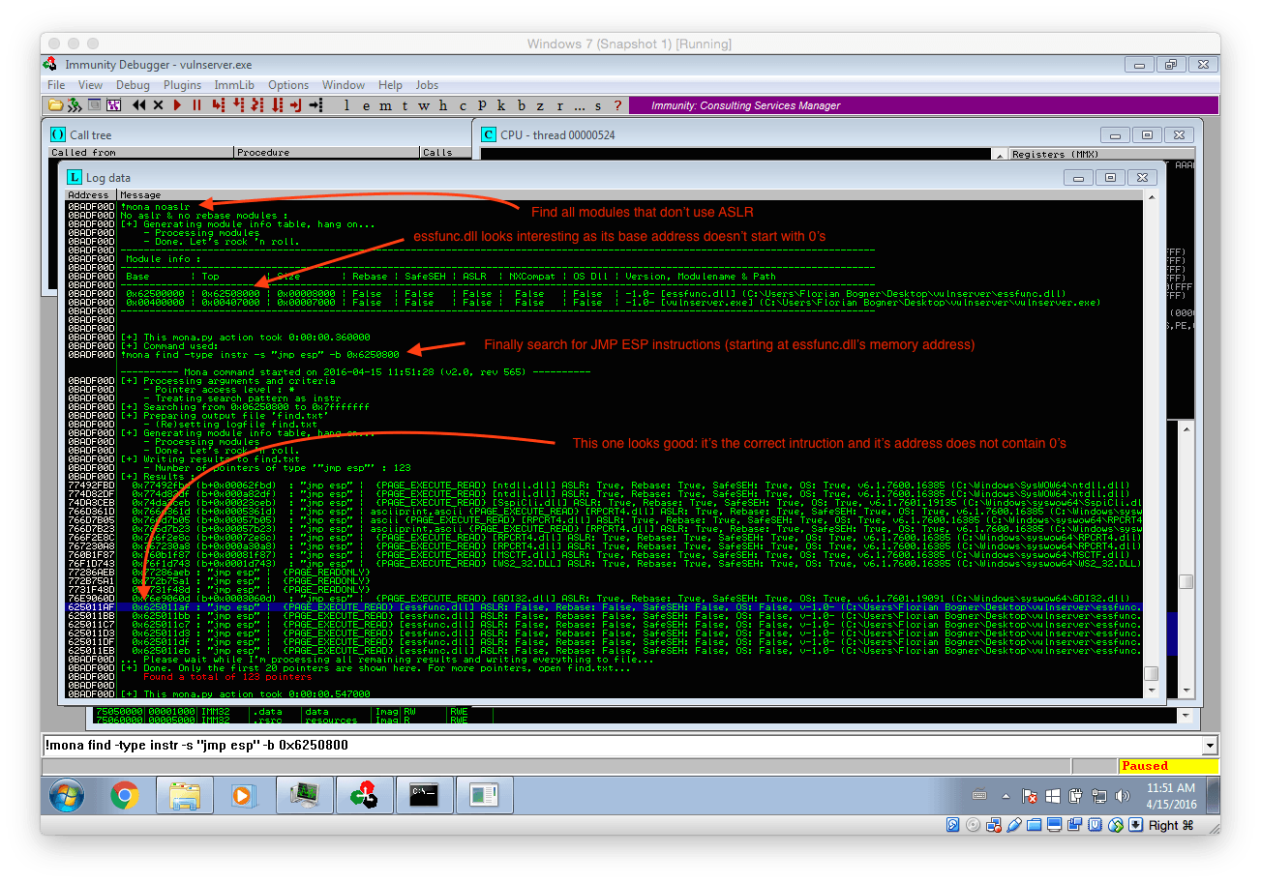This screenshot has height=883, width=1261.
Task: Click the restart program rewind icon
Action: point(138,104)
